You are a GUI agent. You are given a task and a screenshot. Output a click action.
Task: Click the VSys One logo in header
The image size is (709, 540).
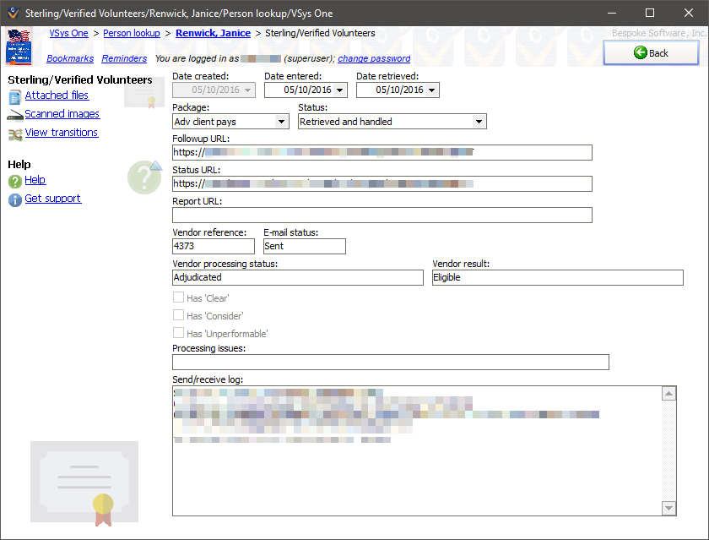[19, 46]
